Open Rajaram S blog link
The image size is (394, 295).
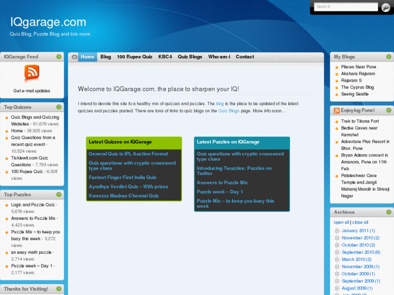[351, 80]
